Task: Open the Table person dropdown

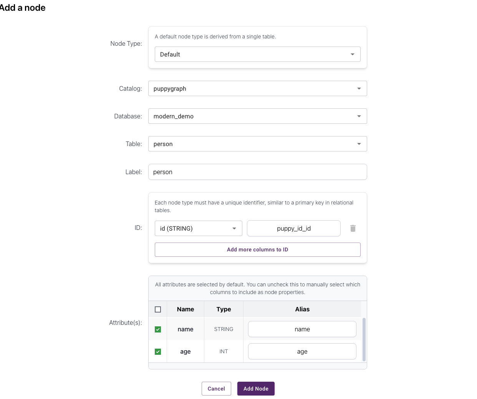Action: click(x=257, y=144)
